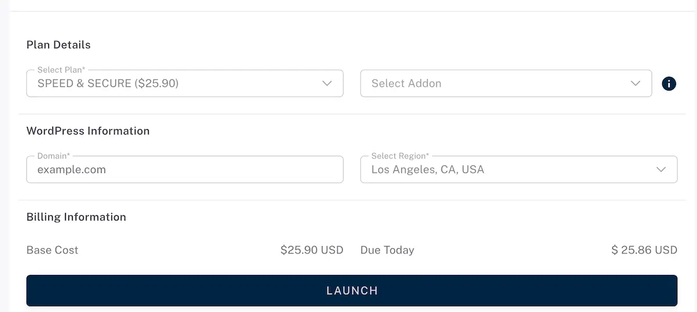Click the Select Region chevron arrow

pyautogui.click(x=661, y=170)
